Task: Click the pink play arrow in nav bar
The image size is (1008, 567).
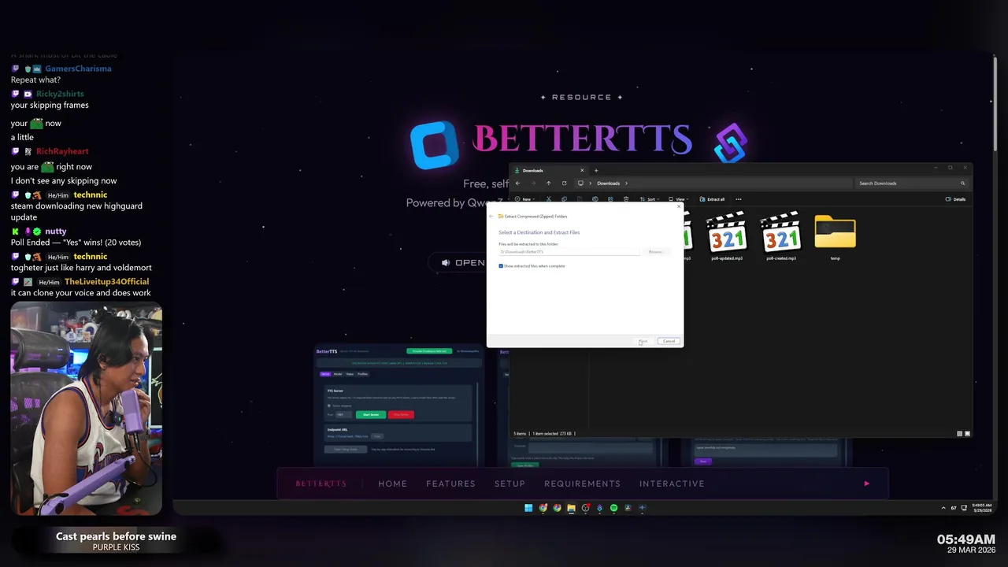Action: tap(866, 484)
